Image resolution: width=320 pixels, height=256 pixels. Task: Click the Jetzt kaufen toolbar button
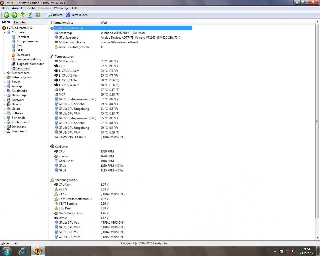pyautogui.click(x=77, y=15)
